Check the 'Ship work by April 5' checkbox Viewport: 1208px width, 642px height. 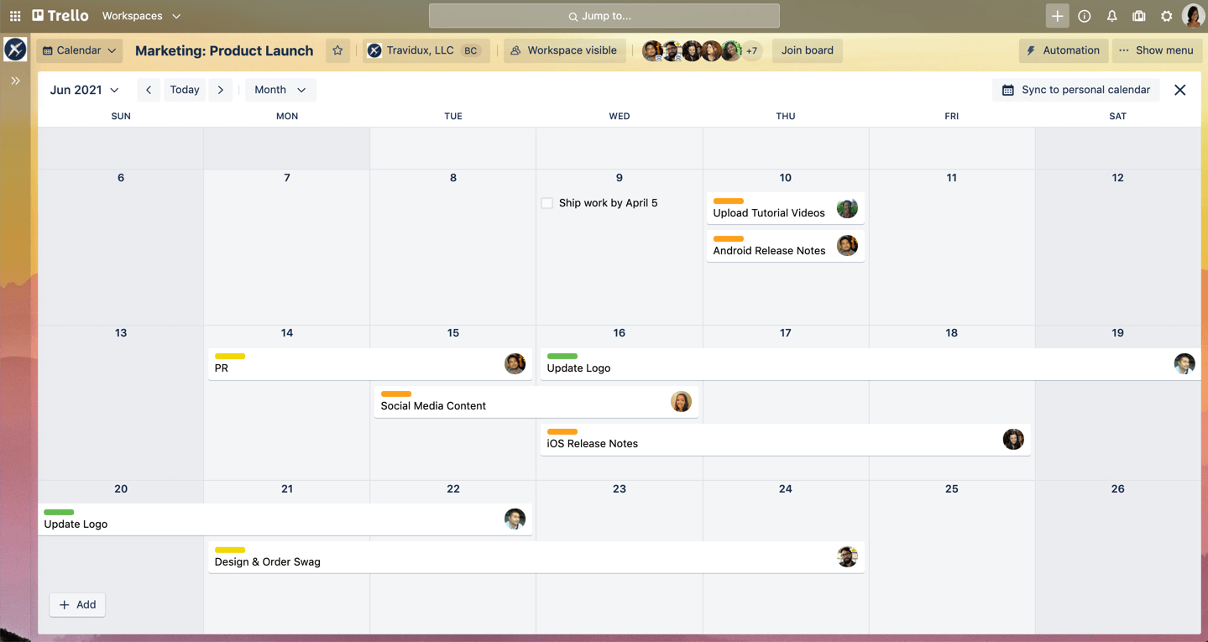547,203
